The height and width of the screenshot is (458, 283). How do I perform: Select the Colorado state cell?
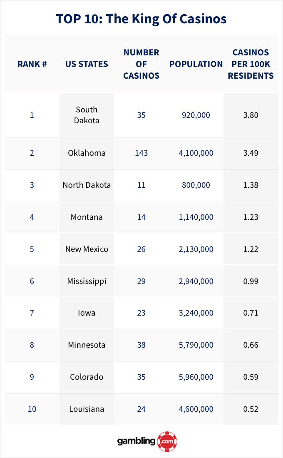87,377
